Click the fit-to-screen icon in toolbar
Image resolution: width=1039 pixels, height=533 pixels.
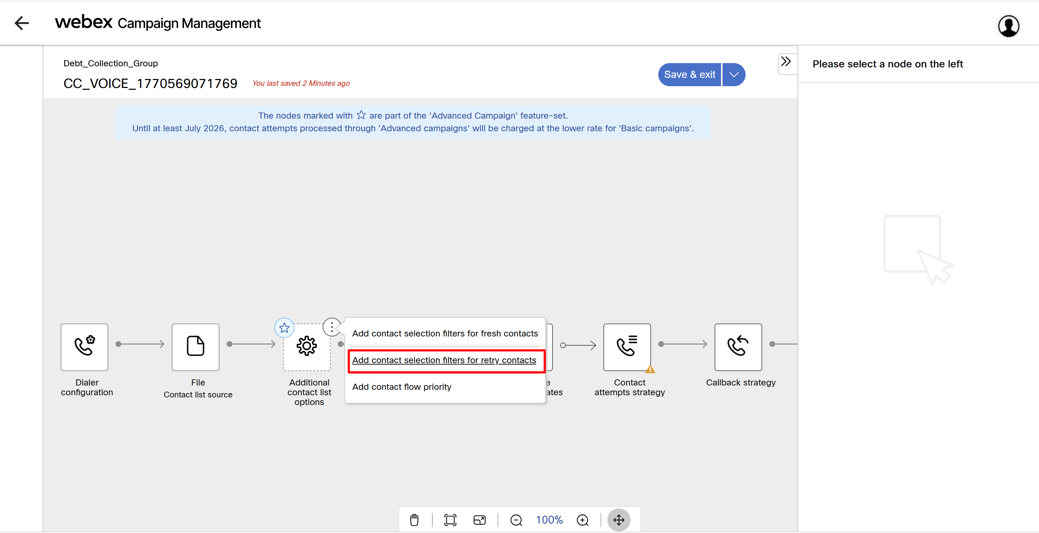click(x=450, y=520)
